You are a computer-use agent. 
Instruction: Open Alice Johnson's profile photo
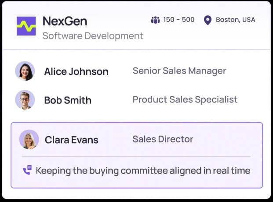[25, 71]
